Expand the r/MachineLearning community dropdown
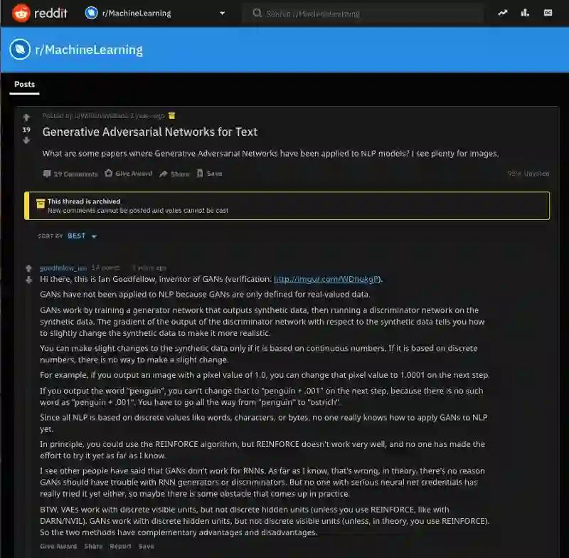 click(x=222, y=14)
